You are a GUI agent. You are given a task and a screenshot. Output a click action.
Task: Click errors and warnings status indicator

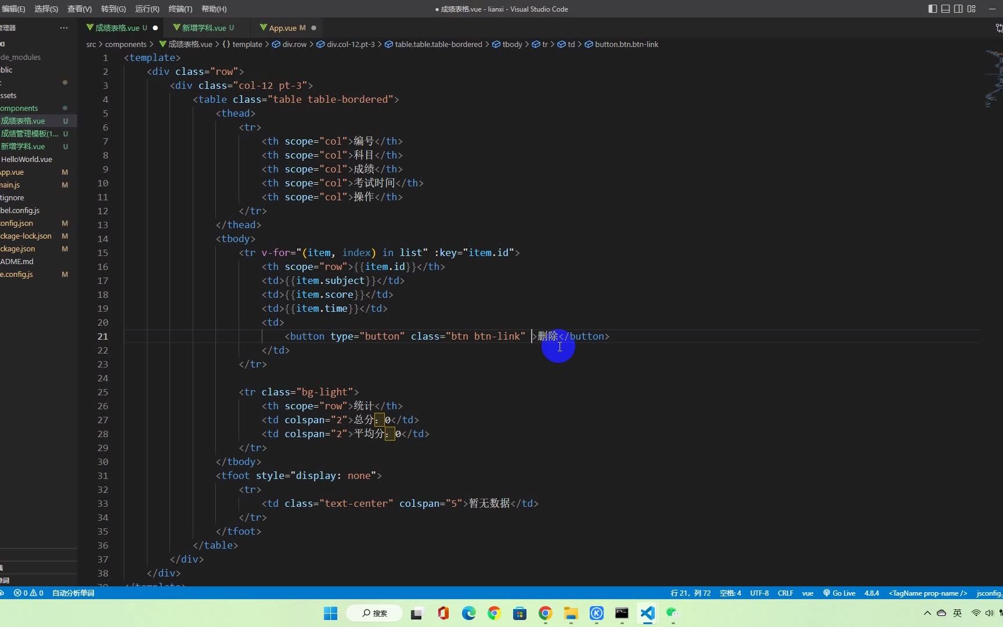click(x=28, y=593)
